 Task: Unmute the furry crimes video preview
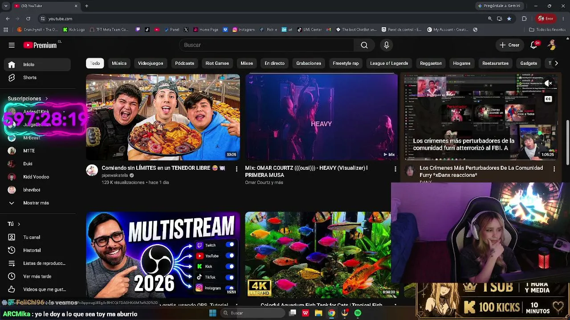click(x=548, y=83)
